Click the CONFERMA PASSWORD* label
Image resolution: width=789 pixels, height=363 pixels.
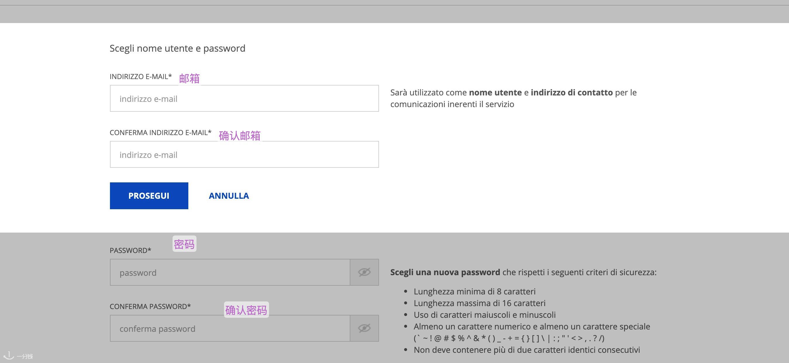point(150,306)
